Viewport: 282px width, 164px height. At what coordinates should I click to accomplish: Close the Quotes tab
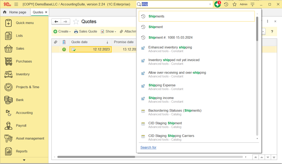point(46,12)
